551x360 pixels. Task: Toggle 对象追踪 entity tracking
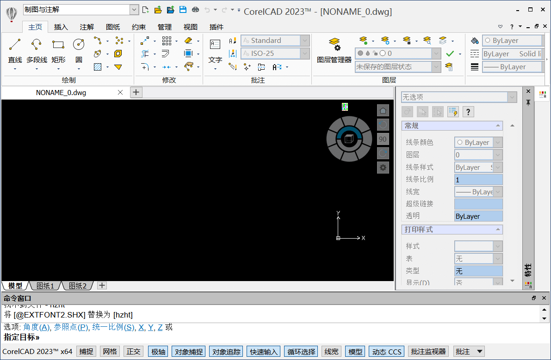click(226, 351)
